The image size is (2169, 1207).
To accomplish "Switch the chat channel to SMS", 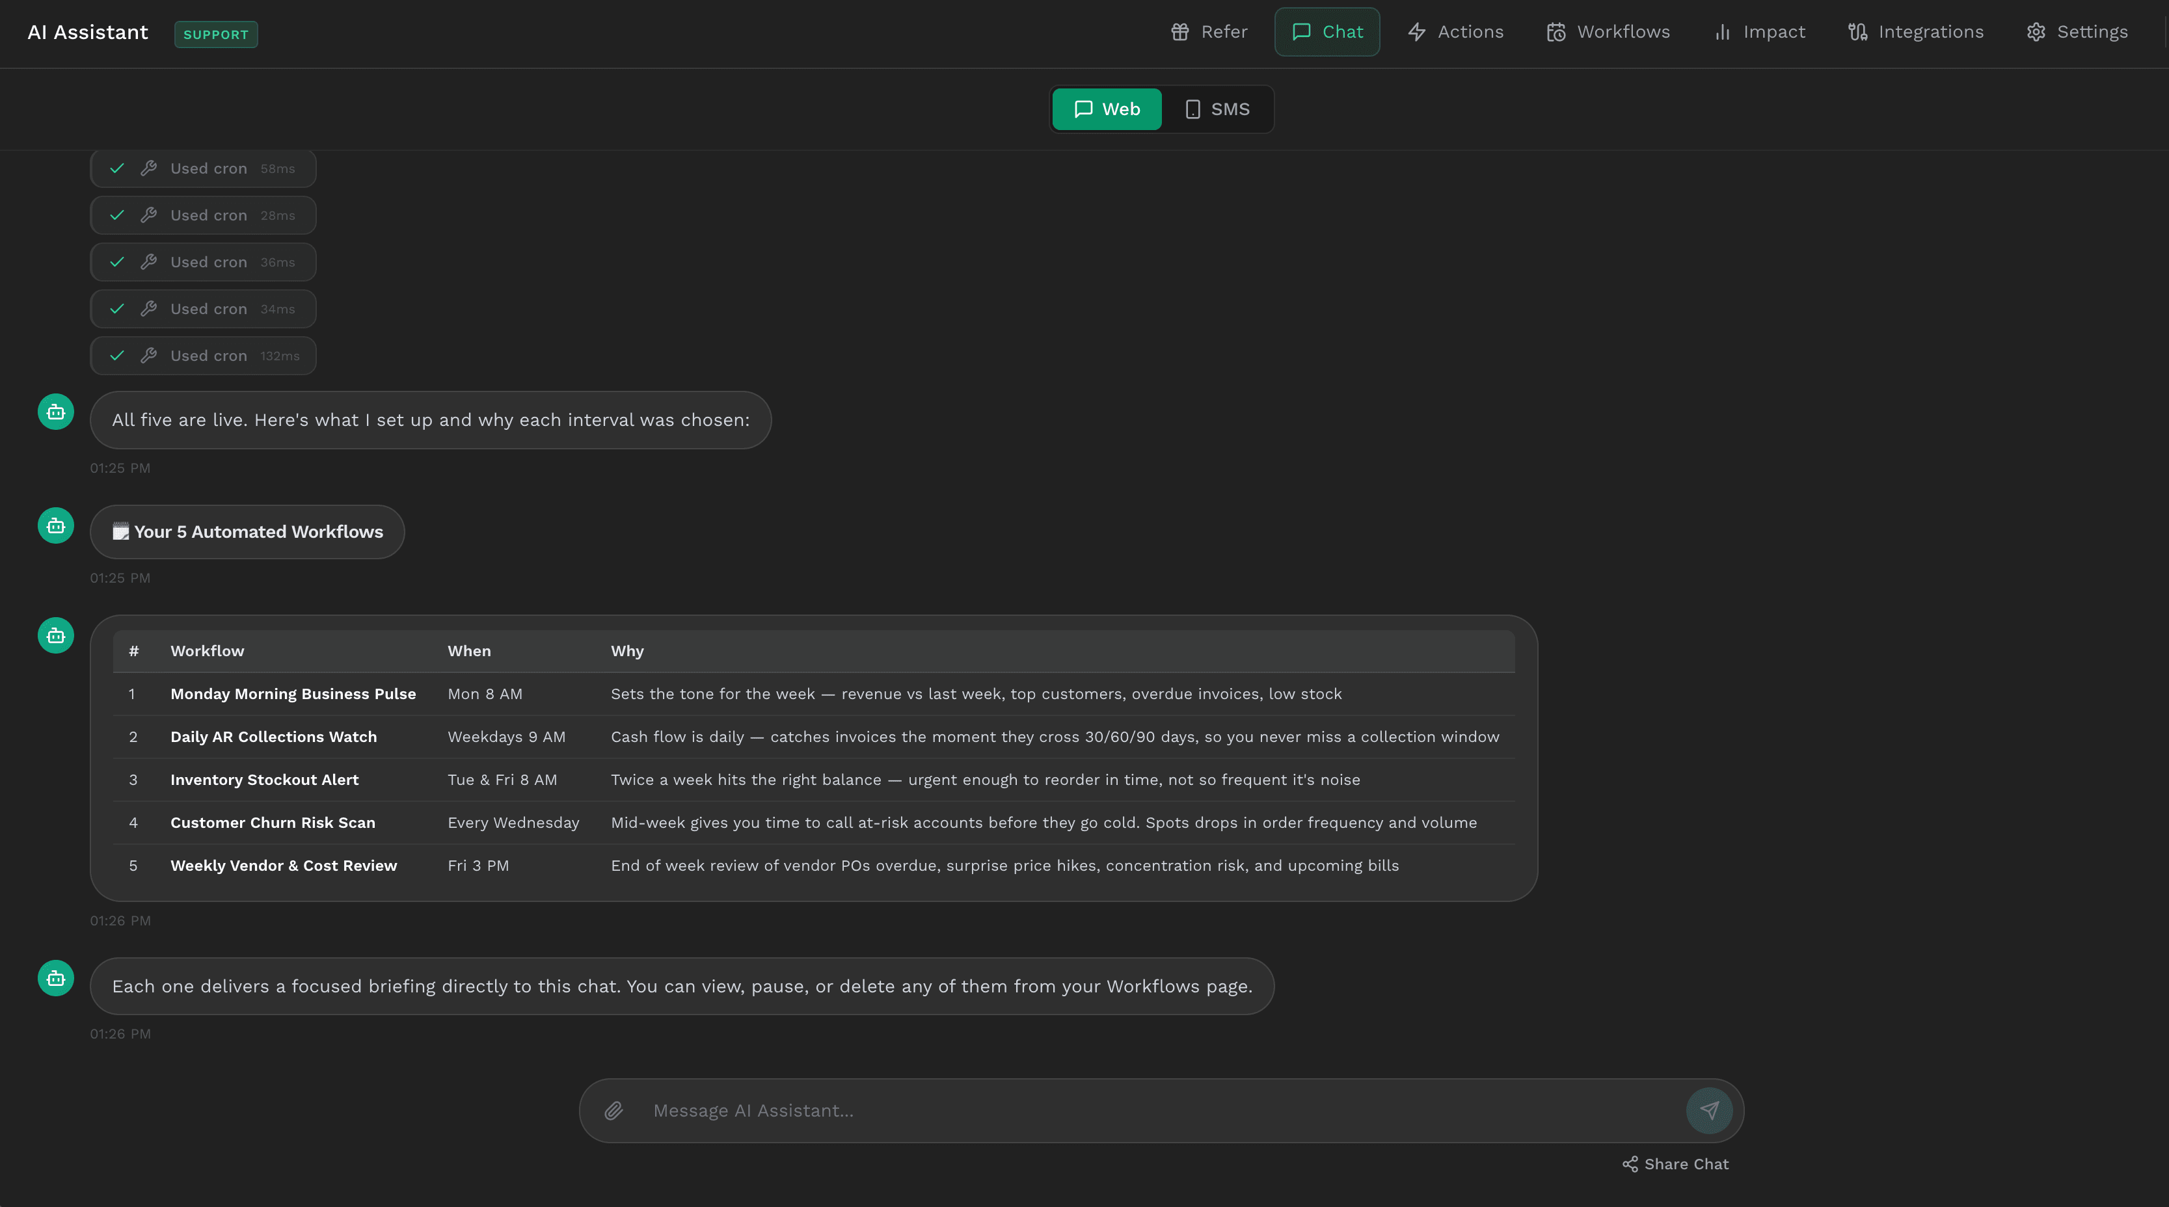I will coord(1217,109).
